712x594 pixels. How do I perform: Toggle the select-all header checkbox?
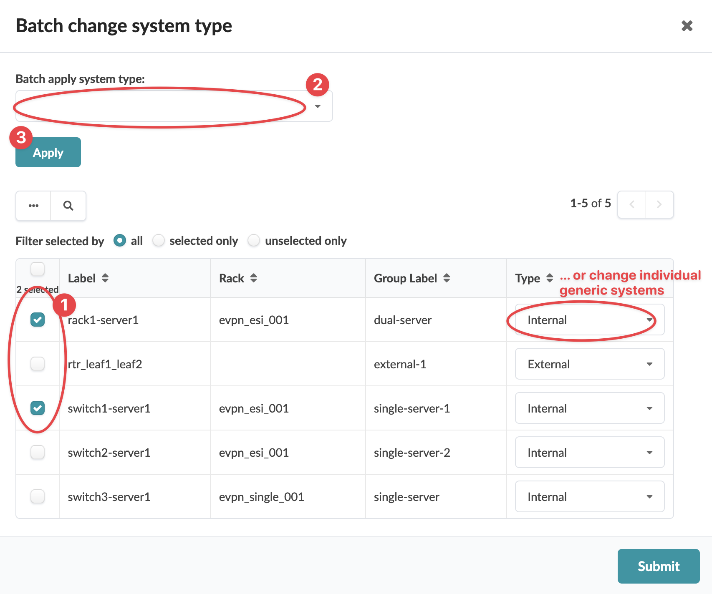[38, 269]
